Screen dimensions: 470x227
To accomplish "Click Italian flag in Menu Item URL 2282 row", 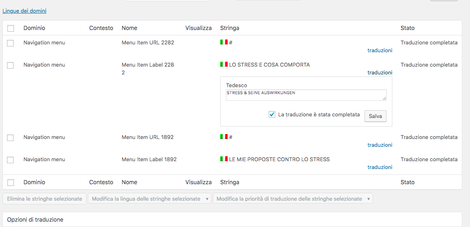I will pyautogui.click(x=224, y=42).
